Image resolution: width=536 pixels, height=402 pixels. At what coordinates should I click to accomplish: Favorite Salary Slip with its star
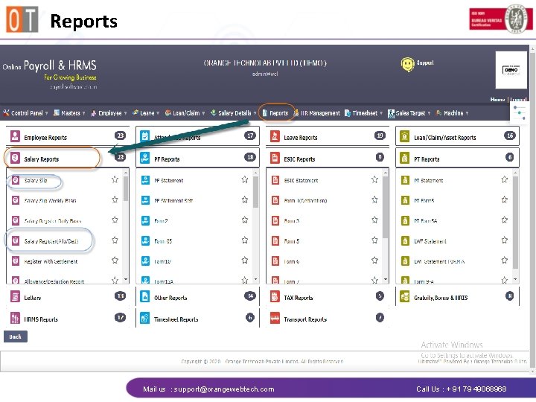(115, 179)
